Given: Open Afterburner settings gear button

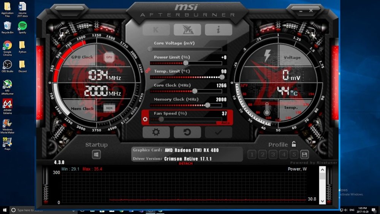Looking at the screenshot, I should click(156, 132).
